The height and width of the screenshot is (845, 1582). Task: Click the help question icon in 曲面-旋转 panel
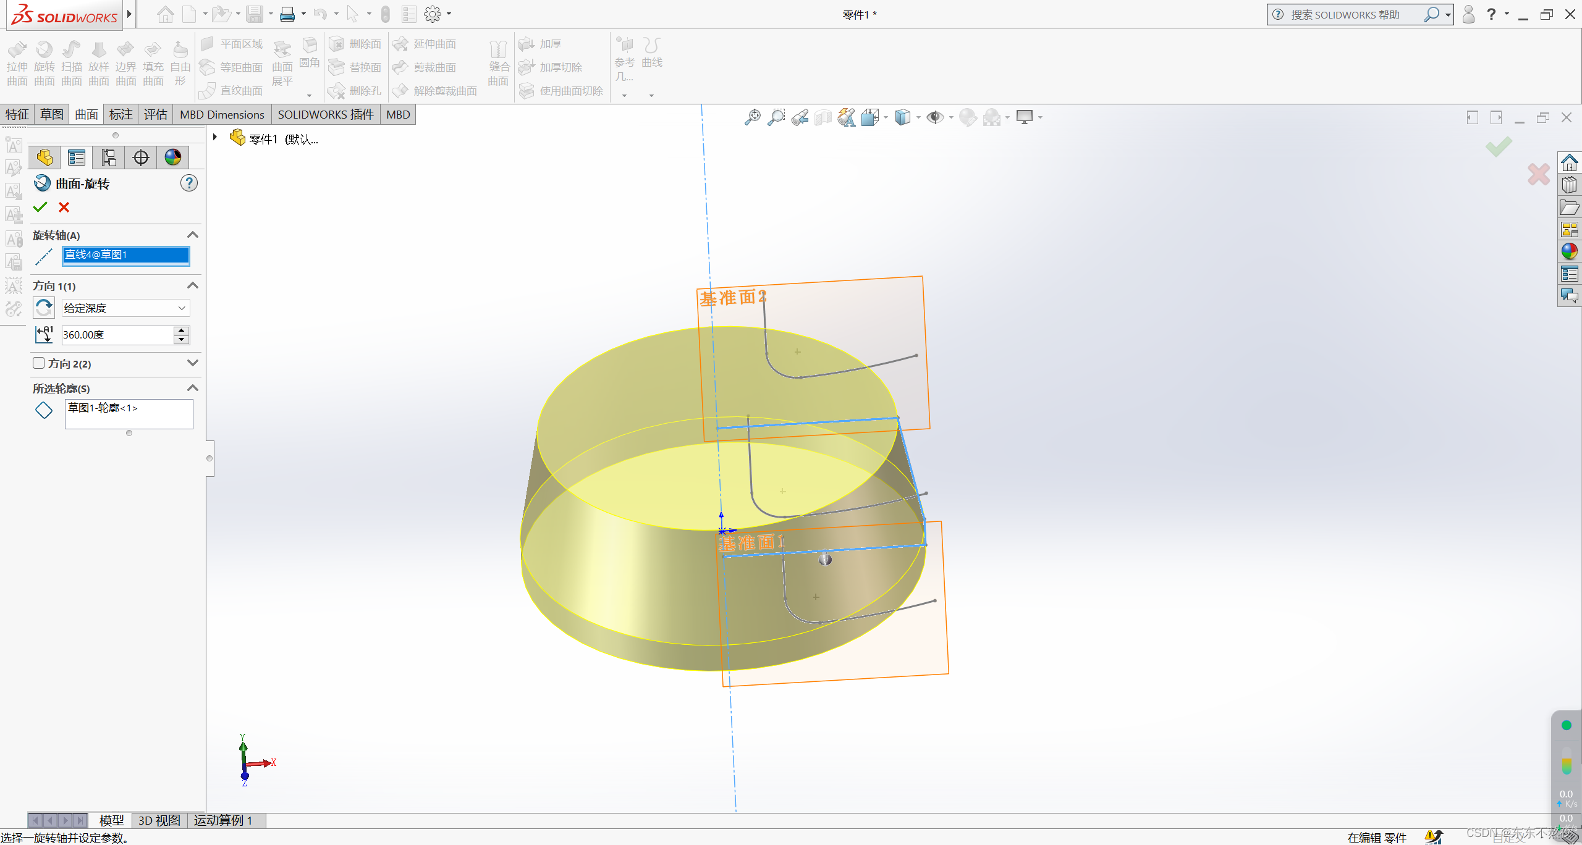coord(189,183)
